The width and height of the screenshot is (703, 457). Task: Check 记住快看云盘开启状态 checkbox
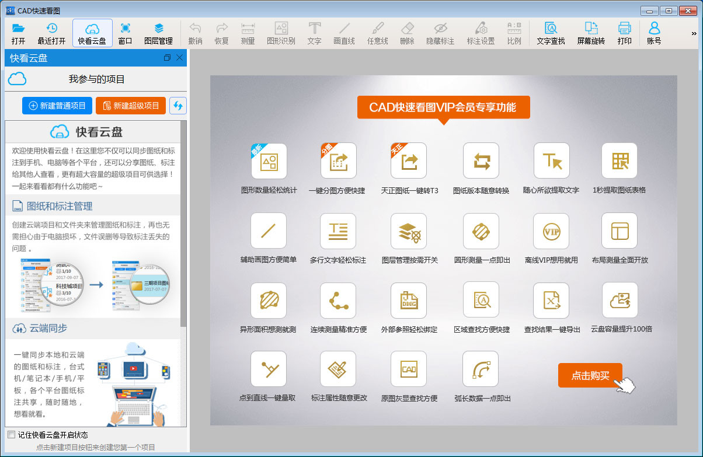[11, 435]
